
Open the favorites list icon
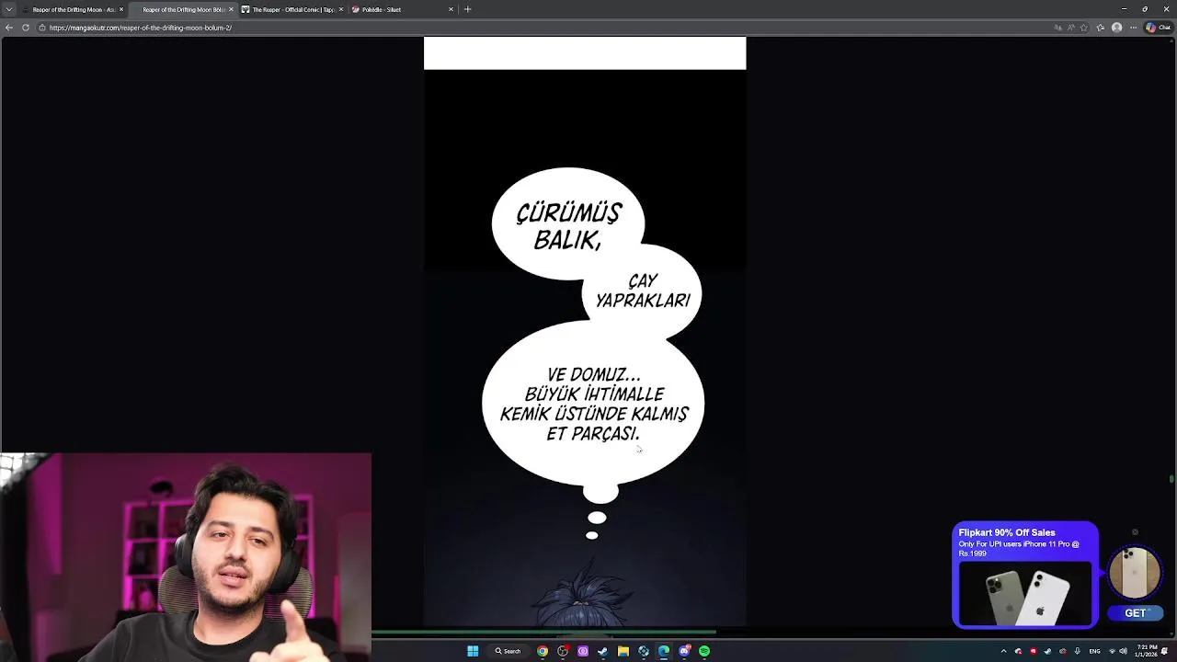[x=1101, y=28]
